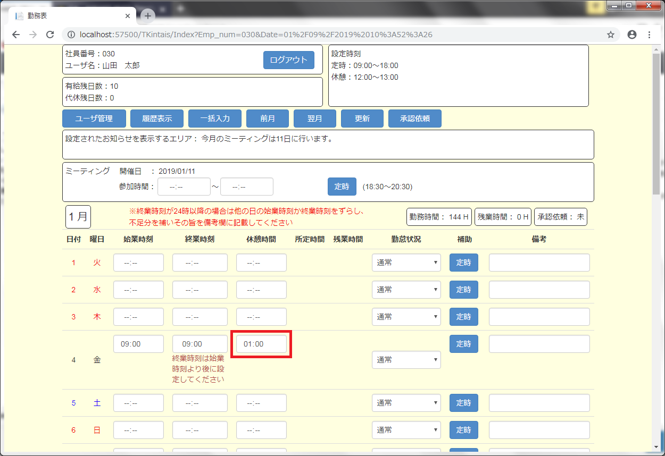Image resolution: width=665 pixels, height=456 pixels.
Task: Click the 承認依頼 button
Action: (414, 118)
